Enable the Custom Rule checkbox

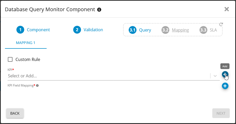pos(10,59)
